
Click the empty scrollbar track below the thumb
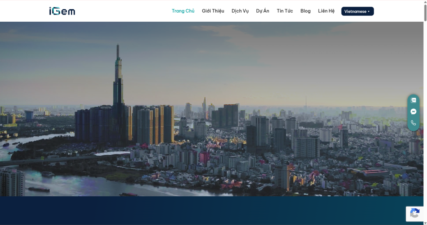[x=424, y=125]
